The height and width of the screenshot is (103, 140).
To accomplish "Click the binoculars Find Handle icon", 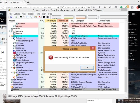I will click(44, 17).
